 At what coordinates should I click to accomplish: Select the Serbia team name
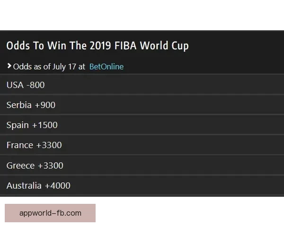(19, 105)
